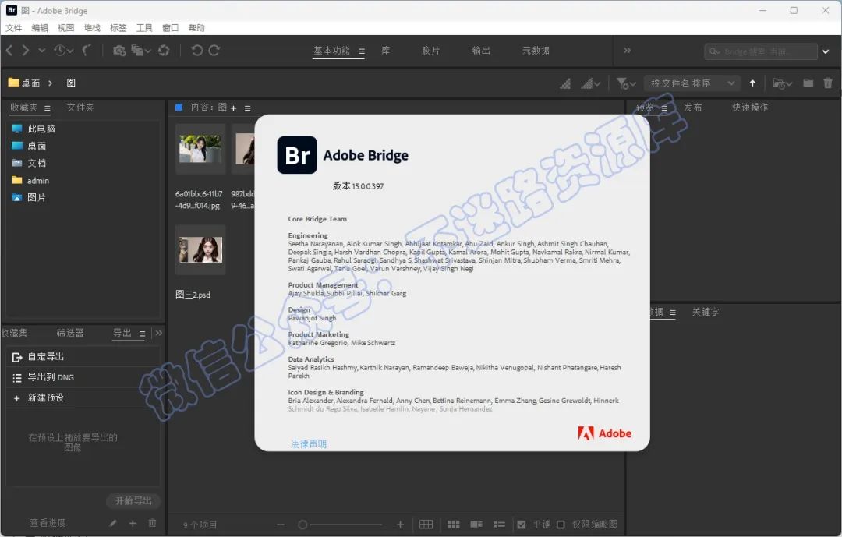This screenshot has height=537, width=842.
Task: Show more workspaces with the double-chevron
Action: [627, 51]
